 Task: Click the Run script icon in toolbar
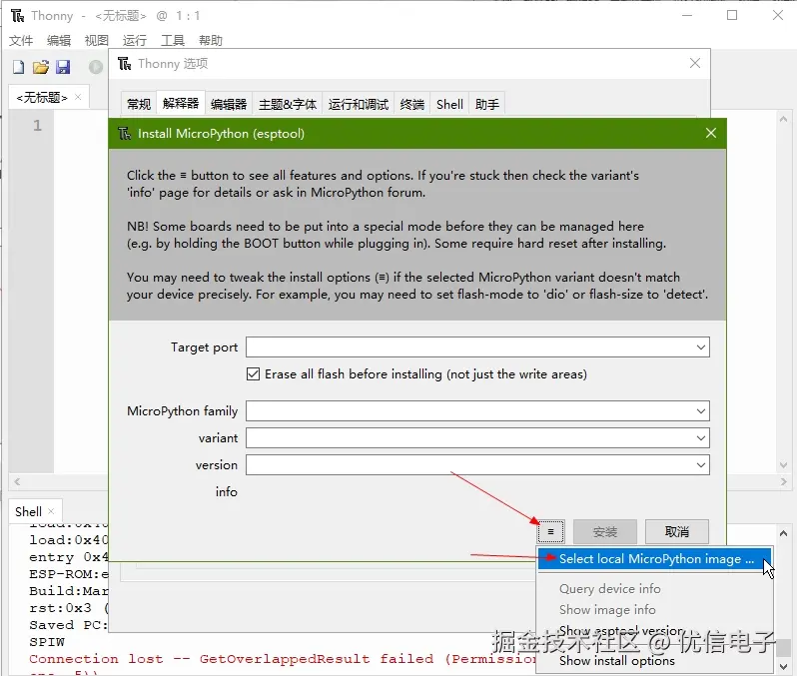96,67
